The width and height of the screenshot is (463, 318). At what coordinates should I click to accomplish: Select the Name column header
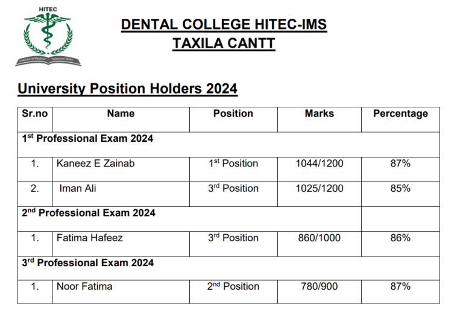pyautogui.click(x=121, y=119)
